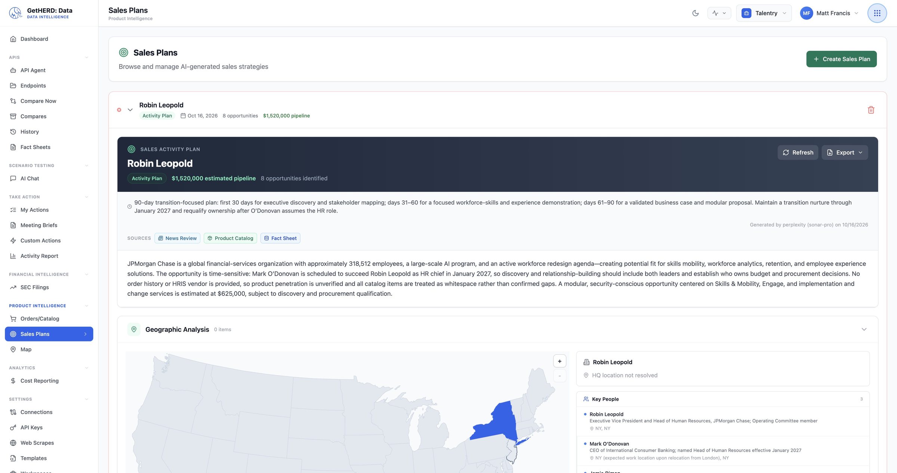Screen dimensions: 897x473
Task: Collapse the Geographic Analysis section
Action: [x=864, y=329]
